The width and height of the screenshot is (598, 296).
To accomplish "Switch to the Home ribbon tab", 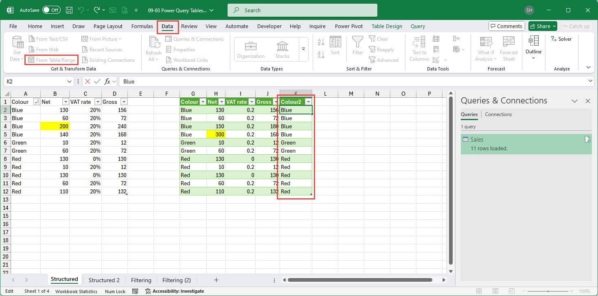I will pyautogui.click(x=35, y=26).
